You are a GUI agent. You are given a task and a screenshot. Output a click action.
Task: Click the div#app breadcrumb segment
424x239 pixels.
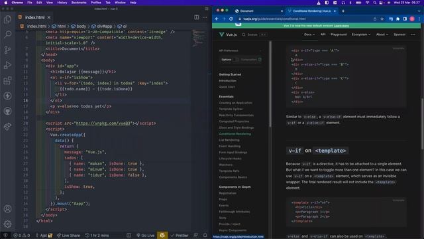[105, 27]
